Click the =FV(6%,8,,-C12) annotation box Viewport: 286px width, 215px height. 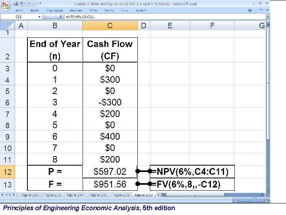pyautogui.click(x=192, y=184)
